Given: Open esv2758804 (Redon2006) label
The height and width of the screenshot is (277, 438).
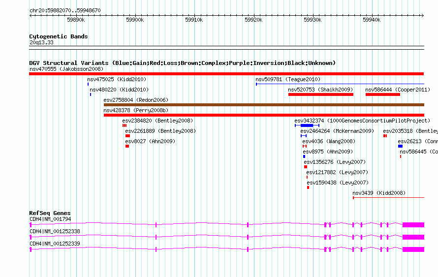Looking at the screenshot, I should pos(136,100).
